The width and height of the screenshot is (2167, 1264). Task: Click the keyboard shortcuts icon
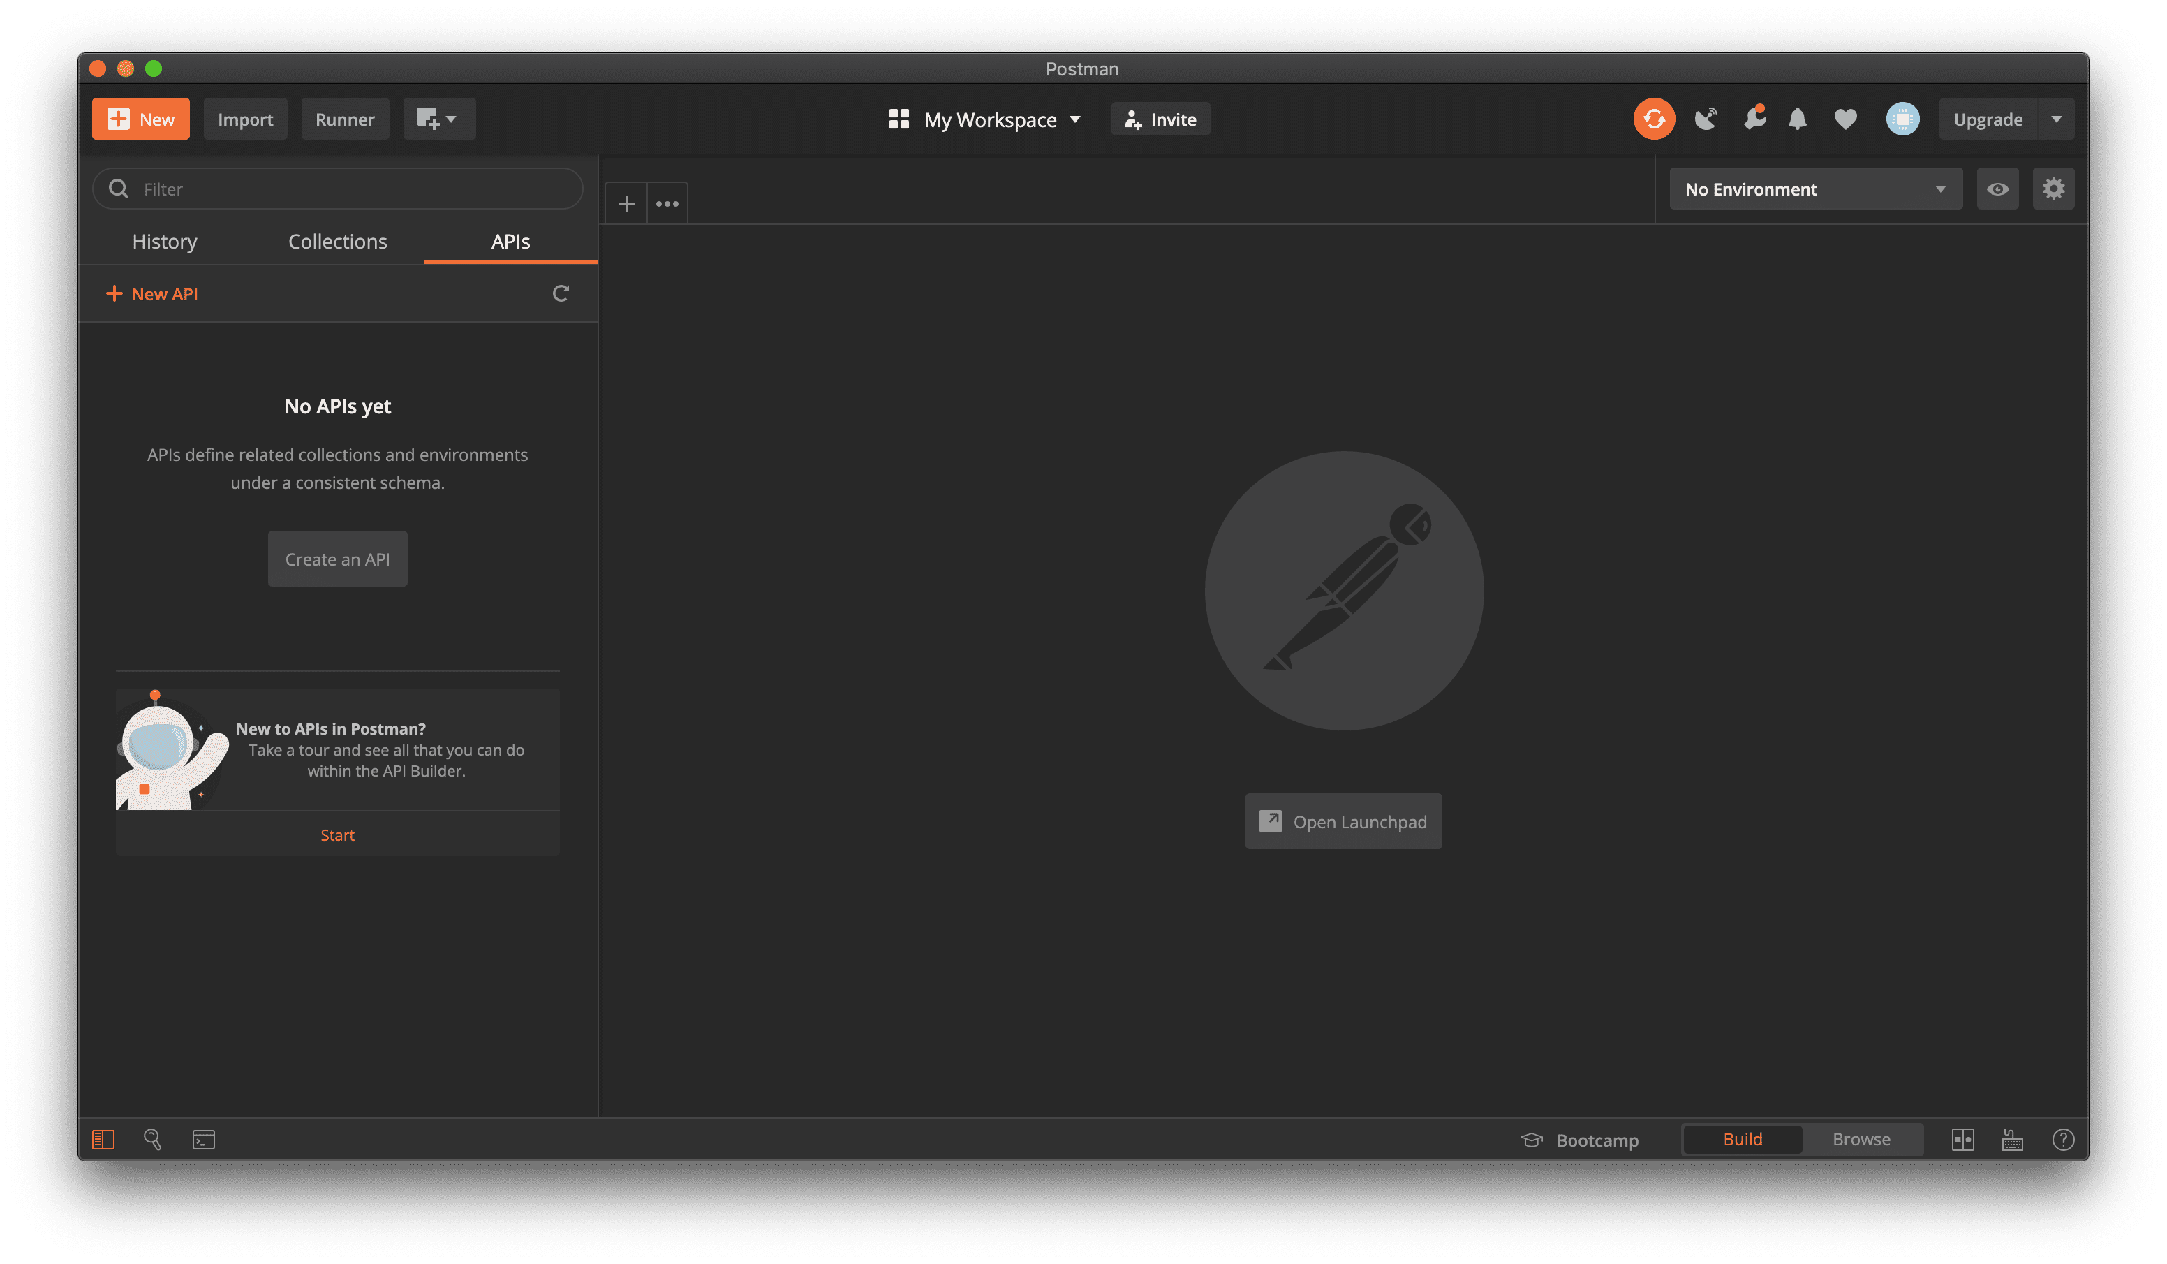[x=2012, y=1139]
